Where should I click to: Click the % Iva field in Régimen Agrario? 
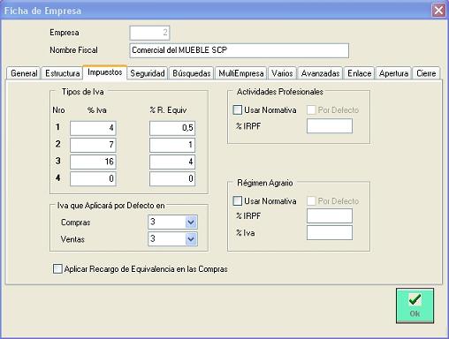point(330,233)
